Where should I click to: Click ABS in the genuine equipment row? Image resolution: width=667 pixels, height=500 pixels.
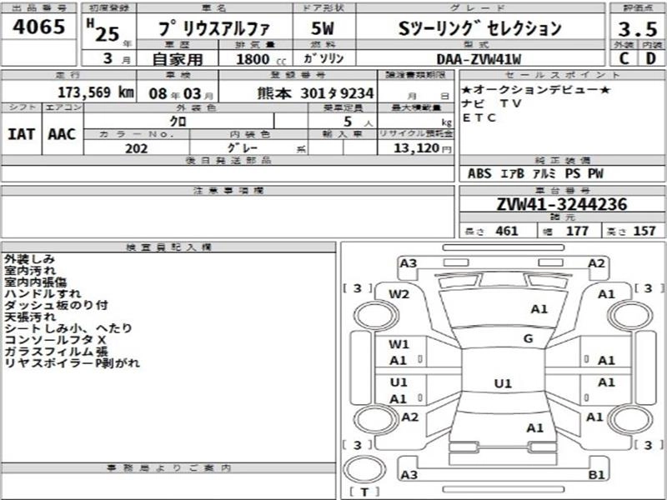479,173
